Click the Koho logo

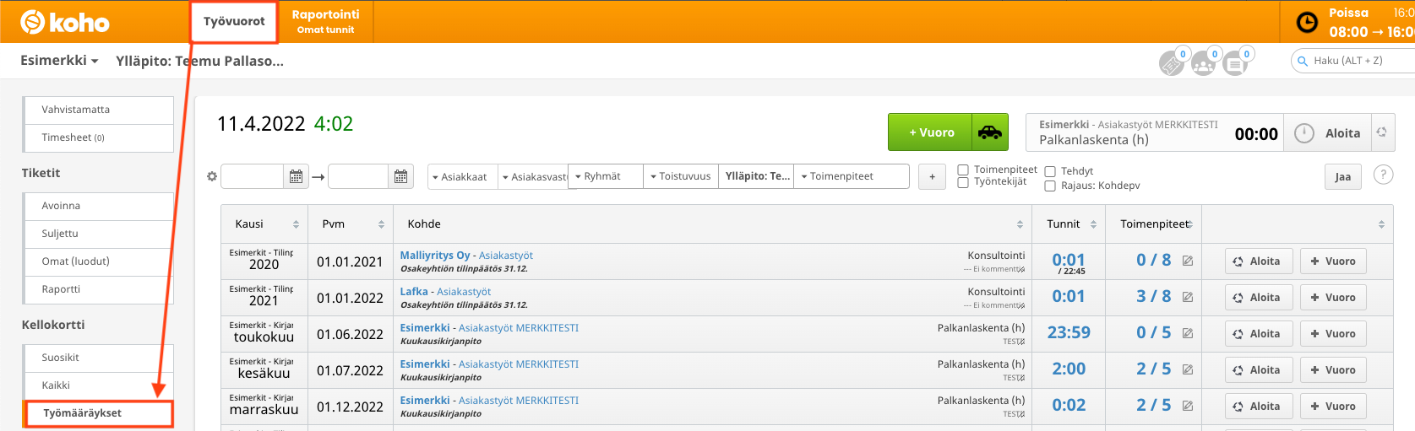[65, 22]
